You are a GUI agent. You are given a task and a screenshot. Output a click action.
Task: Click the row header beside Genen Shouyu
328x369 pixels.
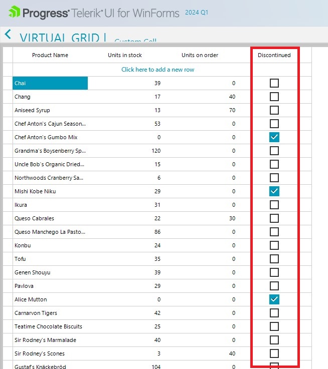click(8, 272)
